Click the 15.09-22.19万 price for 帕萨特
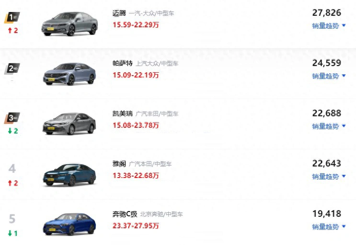The image size is (356, 245). click(136, 75)
